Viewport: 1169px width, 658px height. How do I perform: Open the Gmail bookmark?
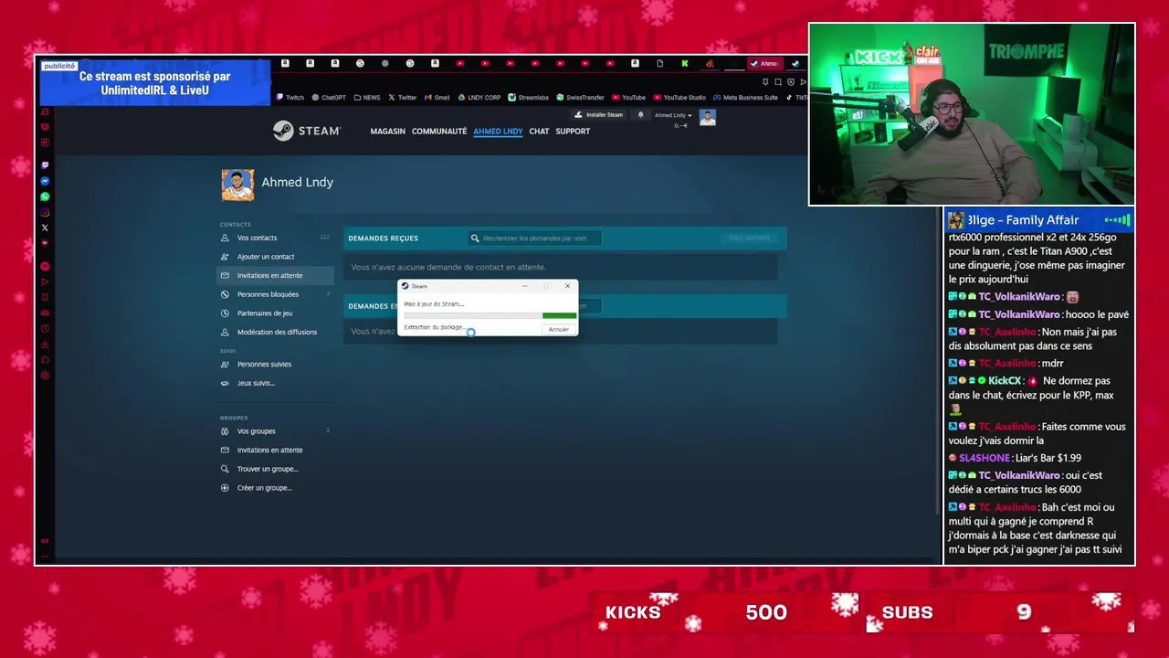[x=437, y=97]
